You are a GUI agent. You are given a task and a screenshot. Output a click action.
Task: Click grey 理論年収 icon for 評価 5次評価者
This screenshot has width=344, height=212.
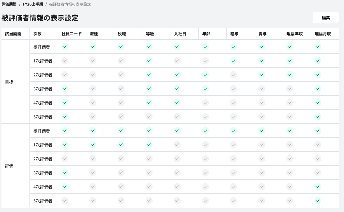pos(290,201)
